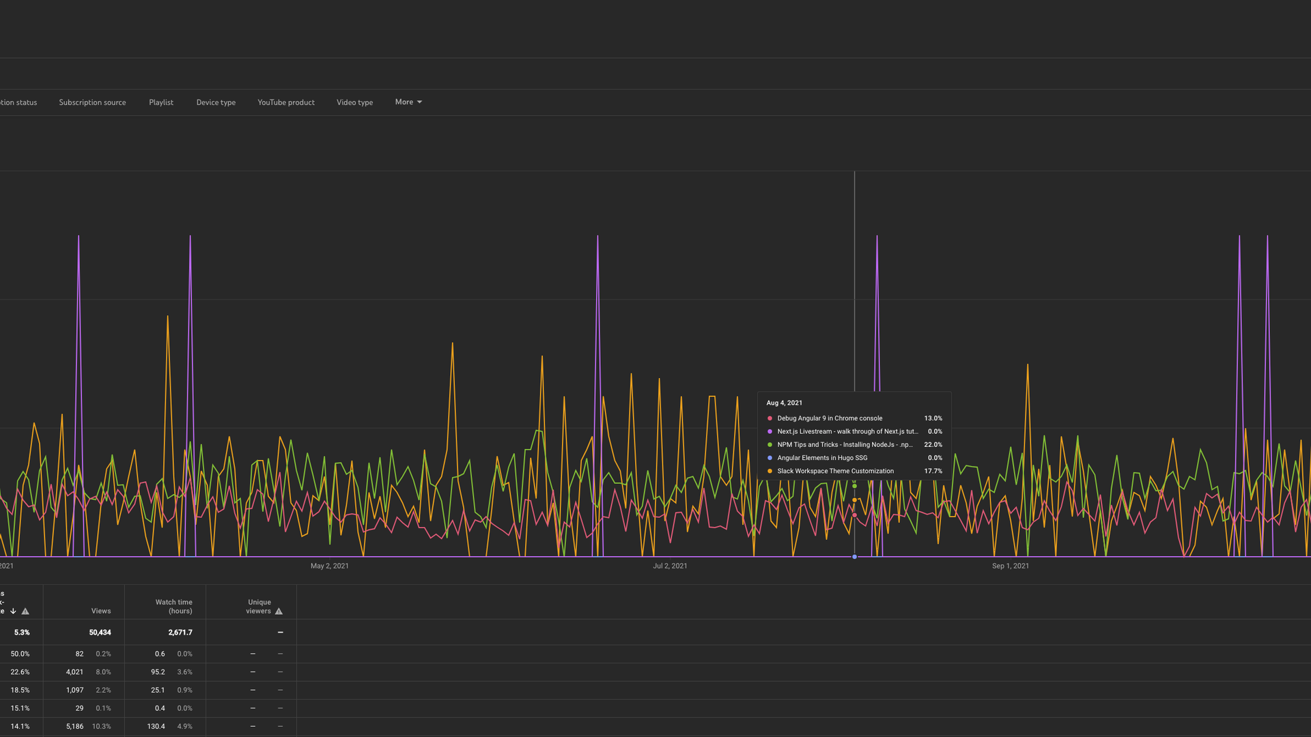The height and width of the screenshot is (737, 1311).
Task: Select the Video type tab
Action: point(354,102)
